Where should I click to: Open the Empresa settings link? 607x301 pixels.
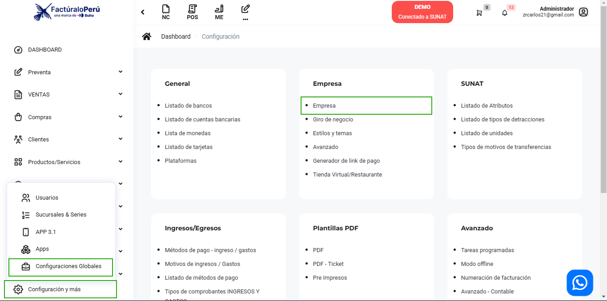(x=324, y=106)
